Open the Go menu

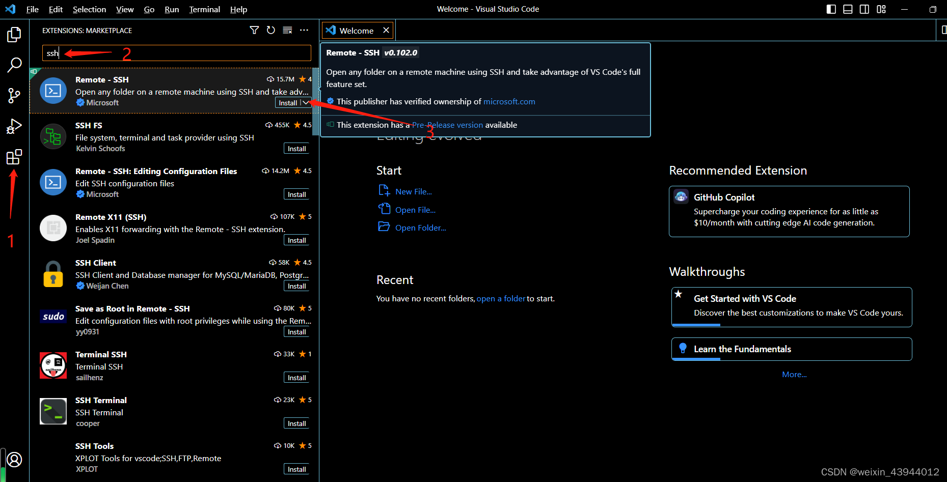click(149, 9)
